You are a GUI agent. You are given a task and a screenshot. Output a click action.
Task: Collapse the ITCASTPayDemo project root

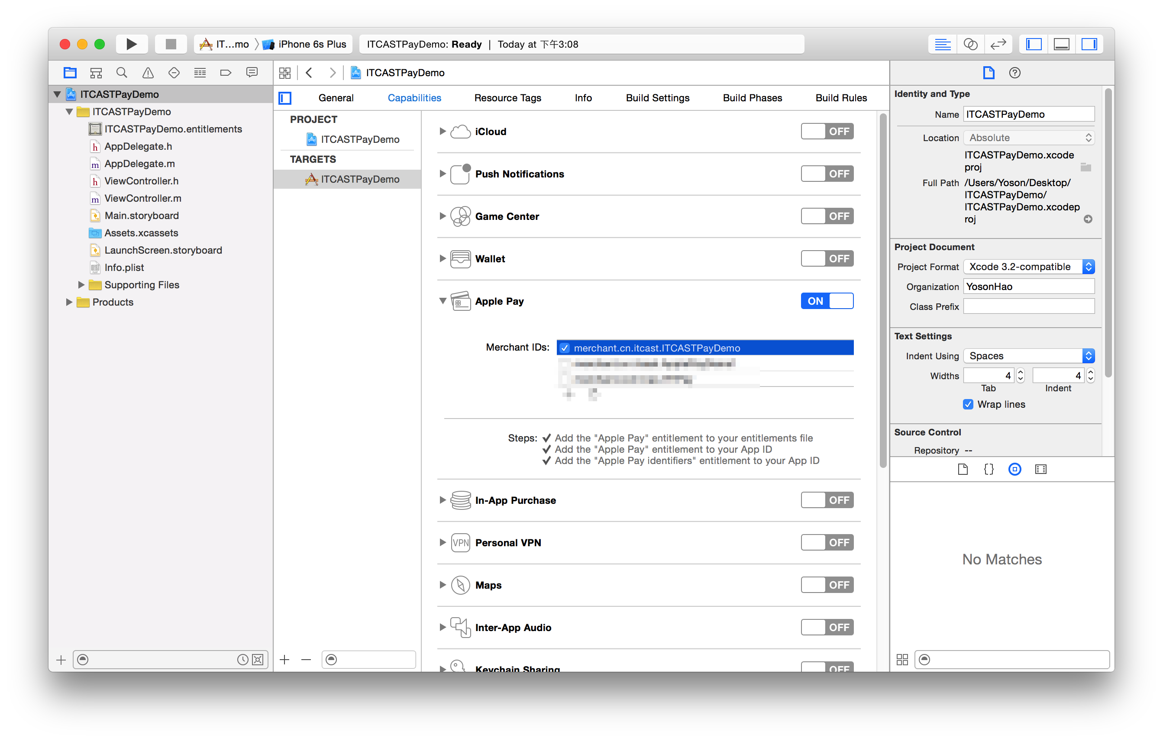[x=57, y=94]
